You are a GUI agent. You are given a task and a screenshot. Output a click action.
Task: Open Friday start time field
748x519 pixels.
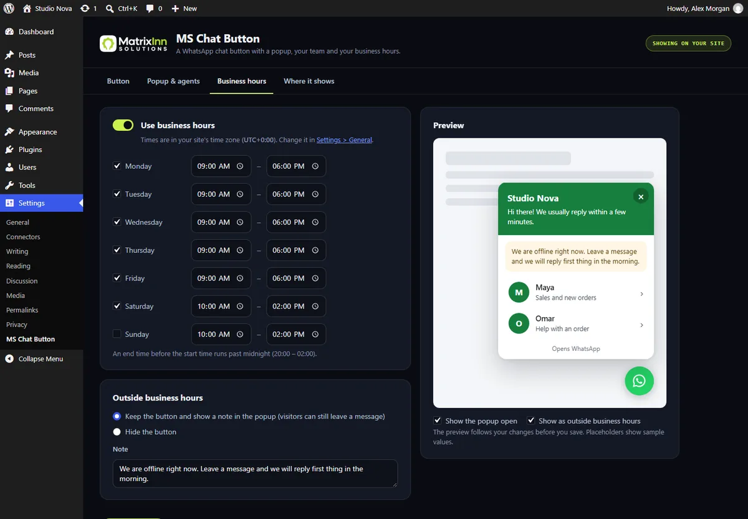(221, 279)
